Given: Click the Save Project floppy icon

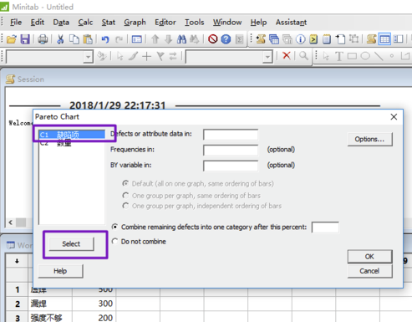Looking at the screenshot, I should [25, 39].
